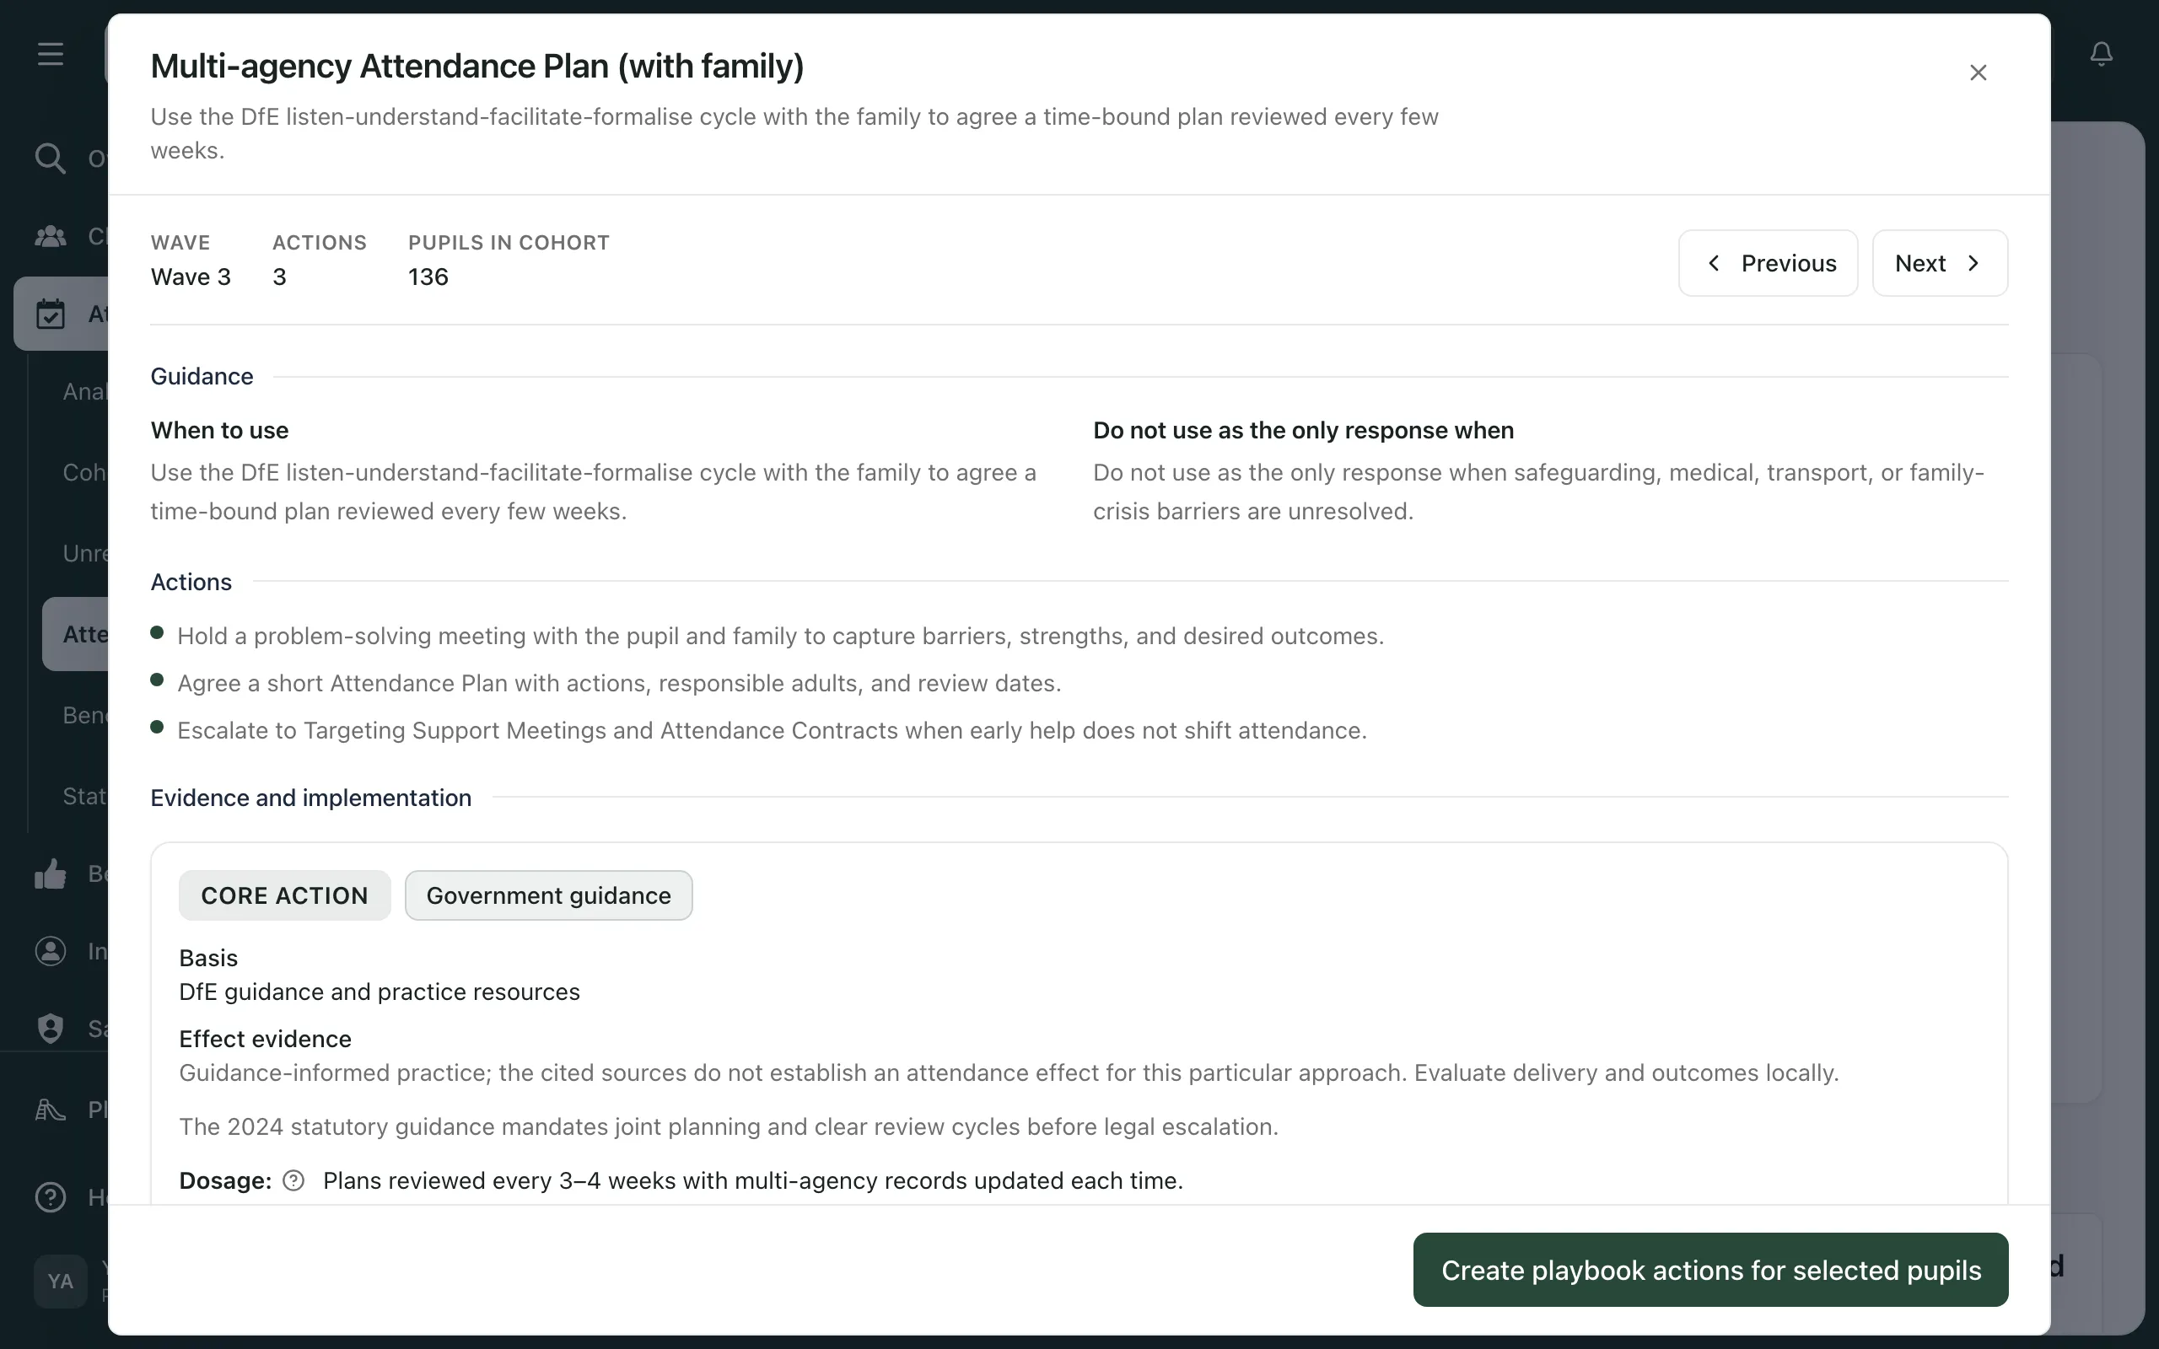
Task: Close the Multi-agency Attendance Plan dialog
Action: click(1978, 73)
